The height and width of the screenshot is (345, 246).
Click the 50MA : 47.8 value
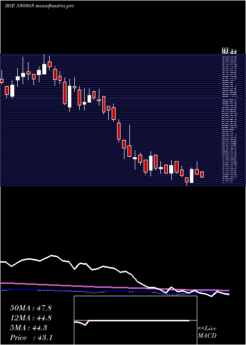point(31,308)
